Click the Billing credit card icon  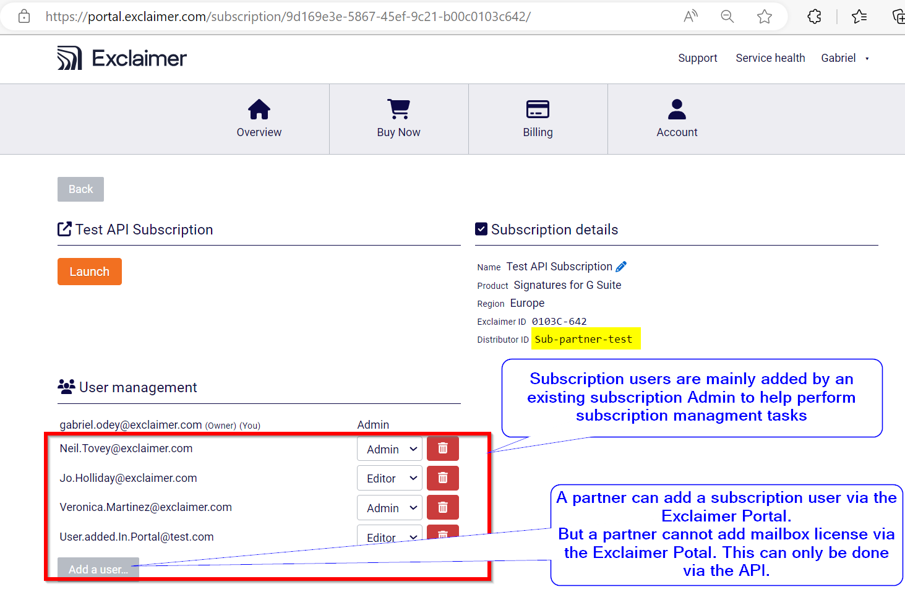pyautogui.click(x=537, y=109)
